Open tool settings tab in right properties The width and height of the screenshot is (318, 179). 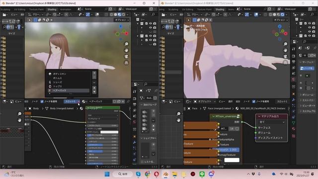294,49
